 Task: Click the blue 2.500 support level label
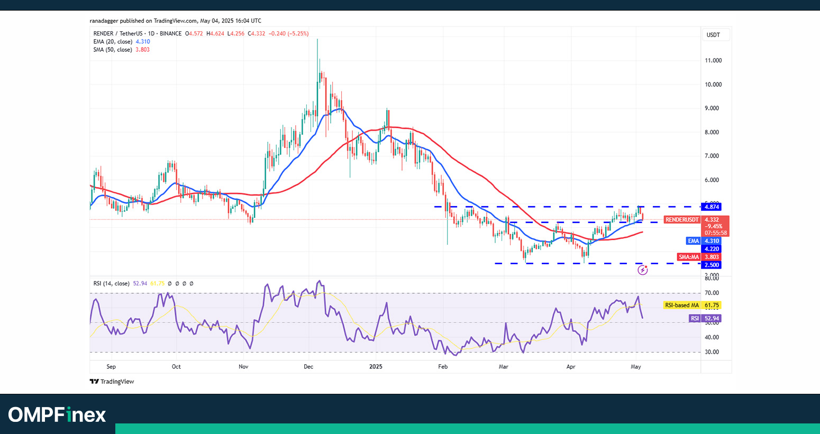point(712,265)
